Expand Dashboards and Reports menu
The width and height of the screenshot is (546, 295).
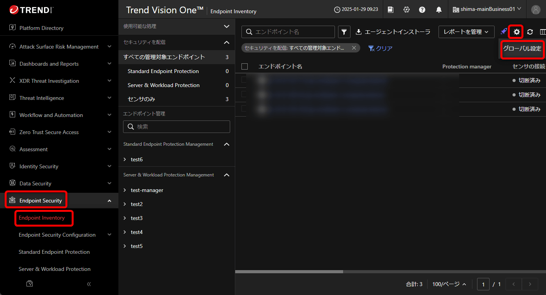tap(109, 64)
